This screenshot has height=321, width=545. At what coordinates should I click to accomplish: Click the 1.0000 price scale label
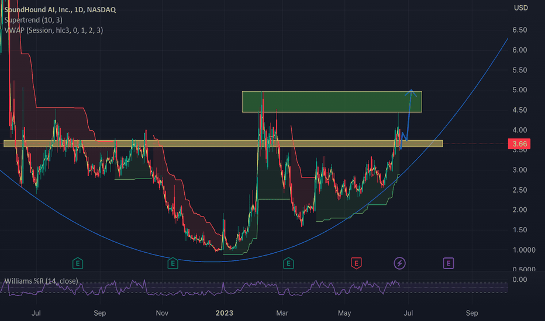pos(524,250)
